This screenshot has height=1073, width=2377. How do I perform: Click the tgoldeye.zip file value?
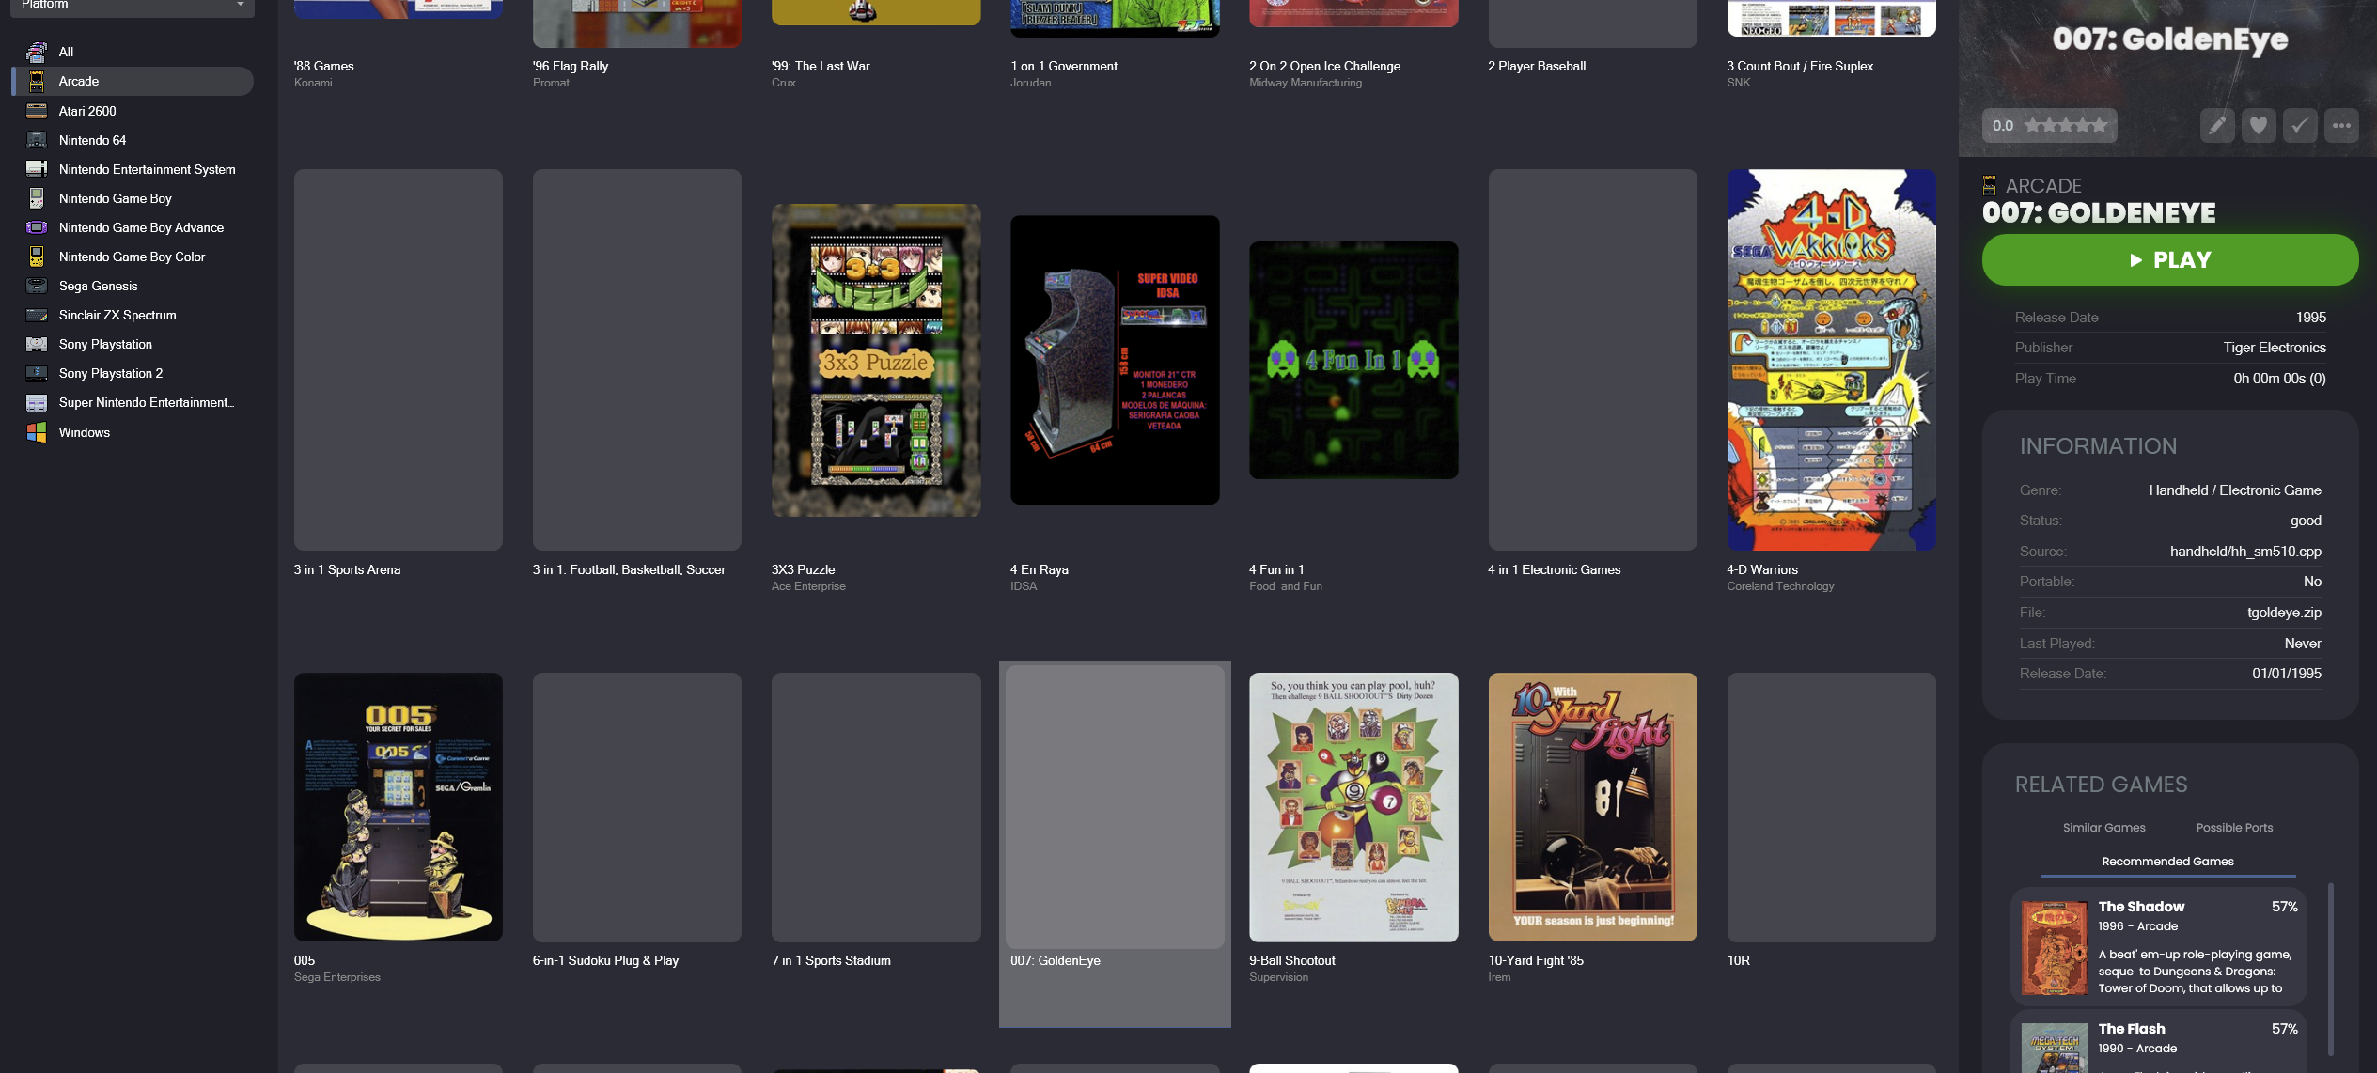[2284, 613]
